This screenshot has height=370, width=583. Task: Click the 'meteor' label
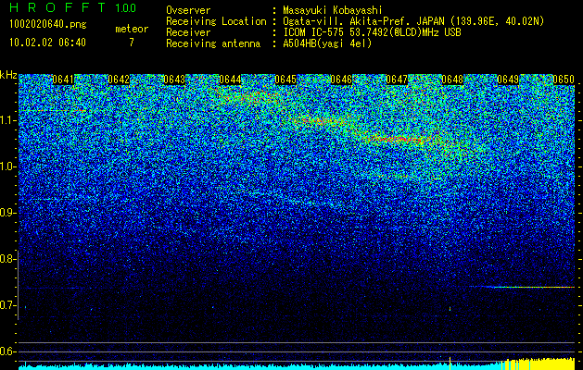tap(132, 29)
